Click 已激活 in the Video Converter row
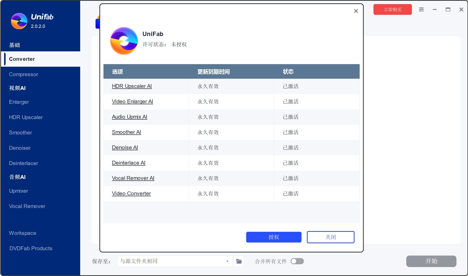The height and width of the screenshot is (276, 468). click(x=290, y=194)
